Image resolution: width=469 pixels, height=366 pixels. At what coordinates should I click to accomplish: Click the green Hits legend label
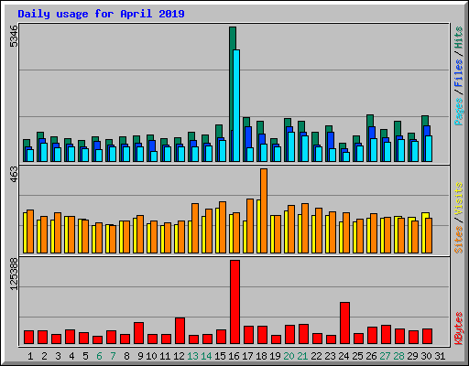458,38
